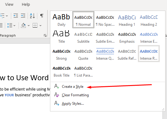Open the View ribbon tab
Screen dimensions: 167x119
coord(9,5)
